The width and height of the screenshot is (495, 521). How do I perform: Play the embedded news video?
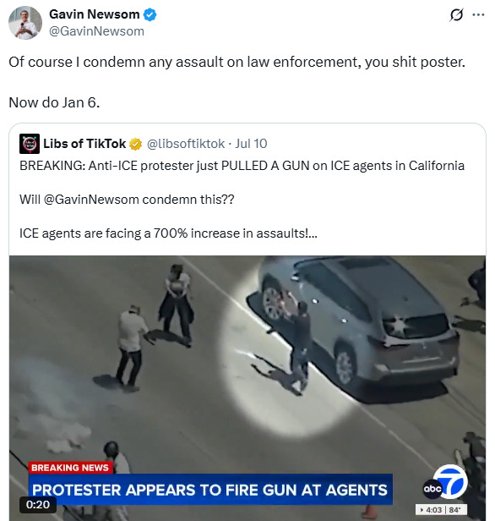[x=247, y=388]
